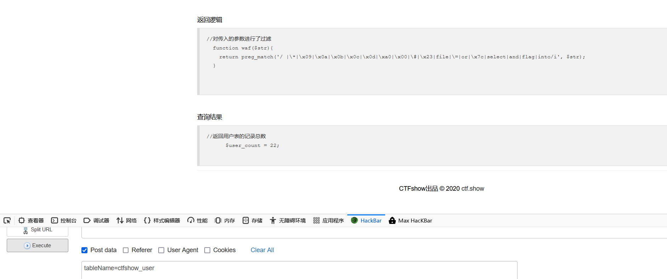Open the 内存 memory tab
Screen dimensions: 667x279
[x=225, y=220]
